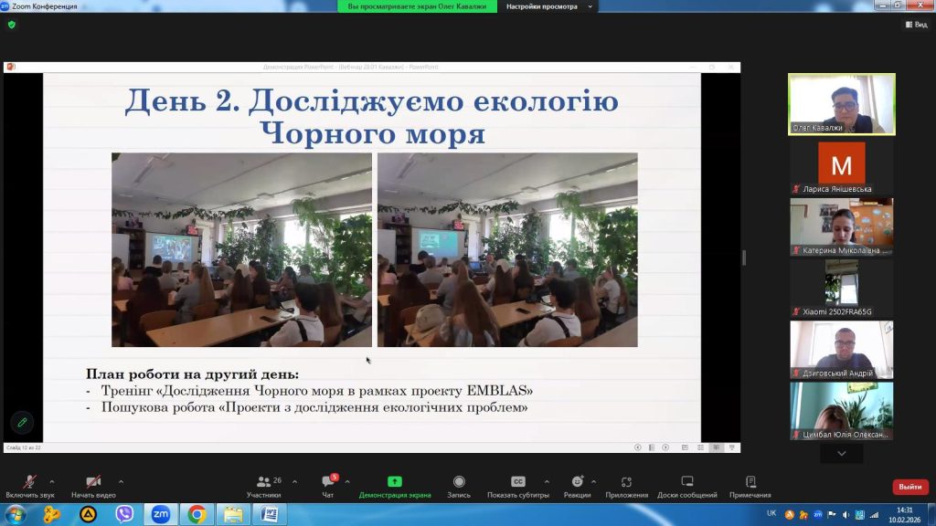Expand audio options arrow beside microphone
The width and height of the screenshot is (936, 526).
pyautogui.click(x=51, y=481)
